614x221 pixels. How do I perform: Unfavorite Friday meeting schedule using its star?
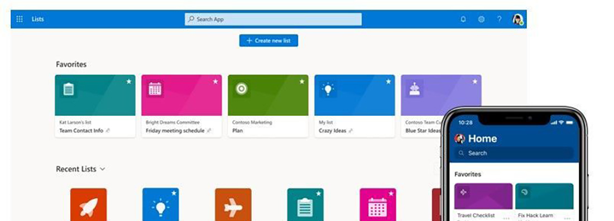click(x=215, y=82)
